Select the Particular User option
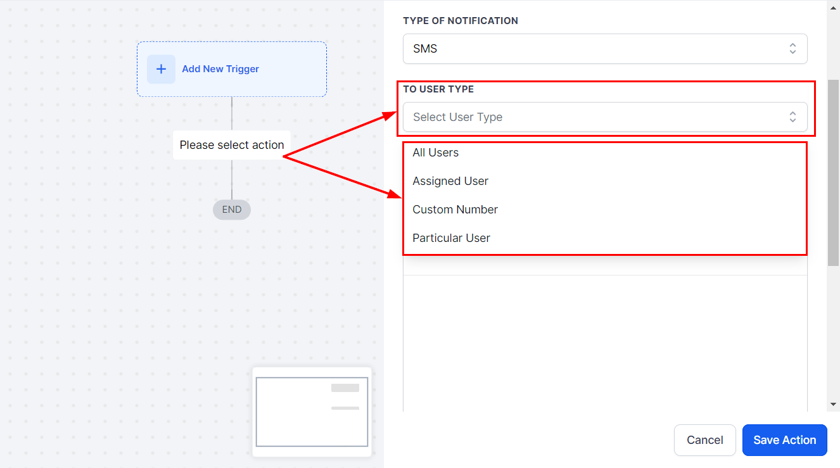Image resolution: width=840 pixels, height=468 pixels. pyautogui.click(x=452, y=238)
